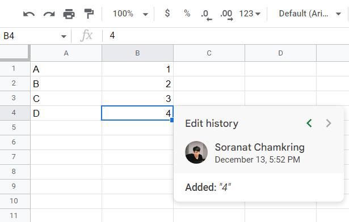349x222 pixels.
Task: Apply percent format icon
Action: [187, 14]
